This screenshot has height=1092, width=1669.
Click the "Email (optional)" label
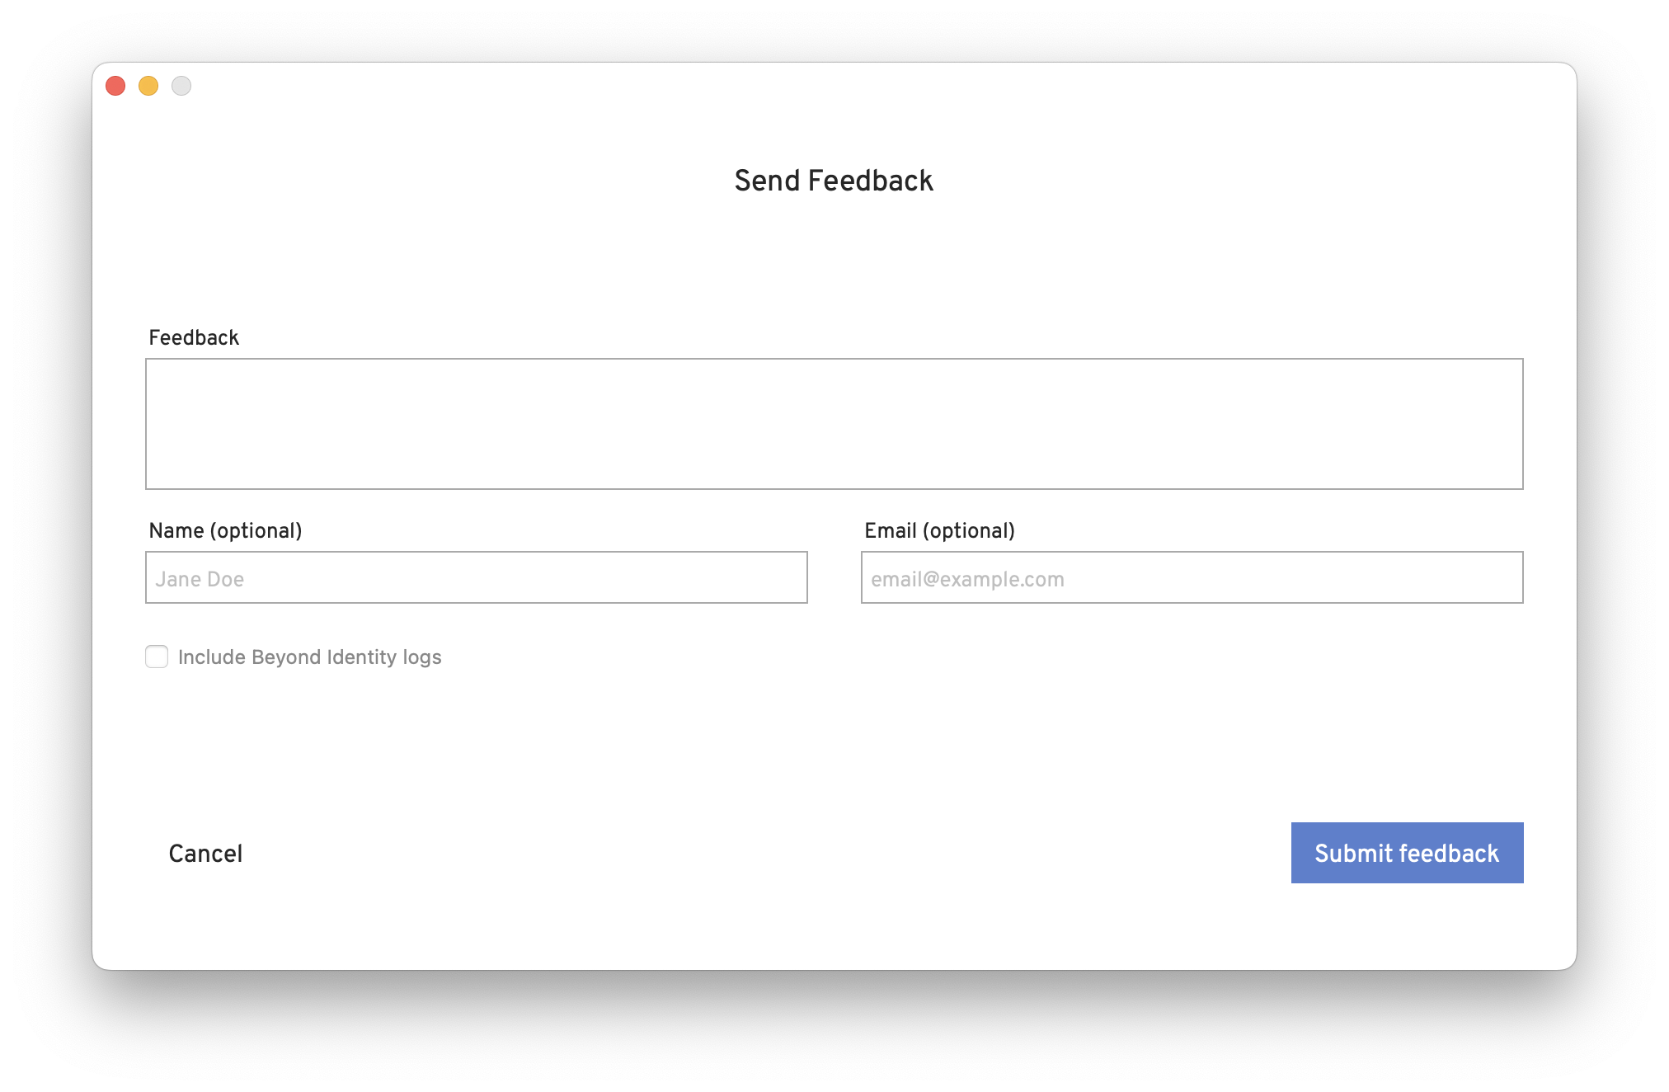(939, 530)
